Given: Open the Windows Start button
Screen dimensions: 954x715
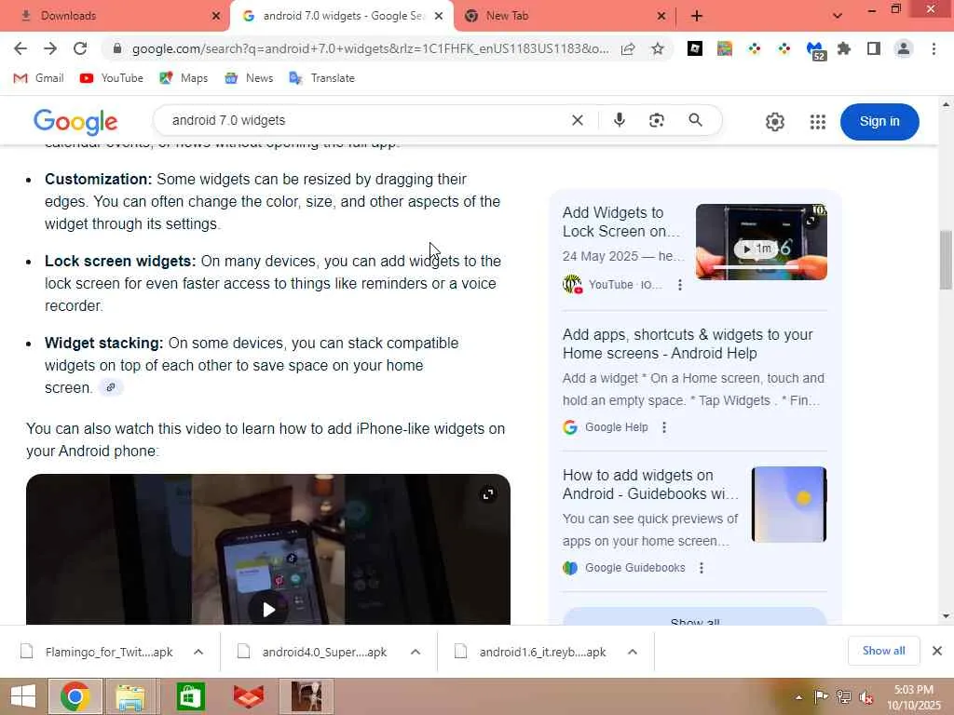Looking at the screenshot, I should point(23,696).
